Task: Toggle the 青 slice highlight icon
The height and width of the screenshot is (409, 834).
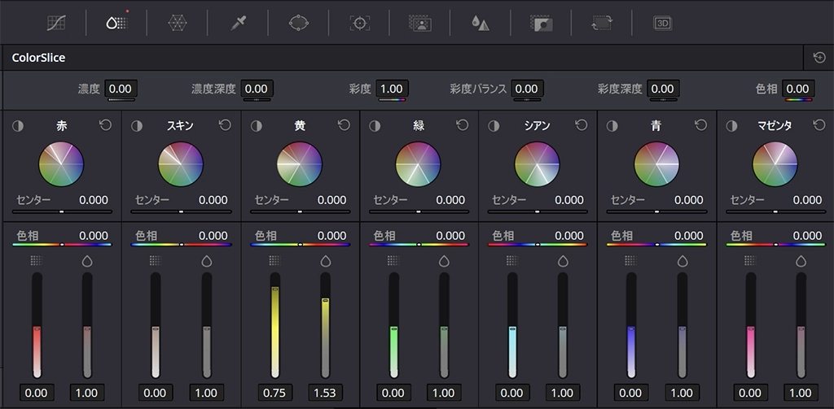Action: pos(612,126)
